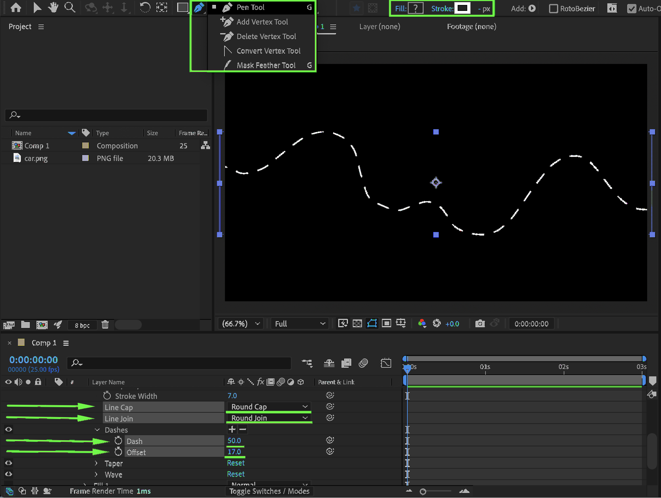Add a dash or gap with plus

point(232,429)
